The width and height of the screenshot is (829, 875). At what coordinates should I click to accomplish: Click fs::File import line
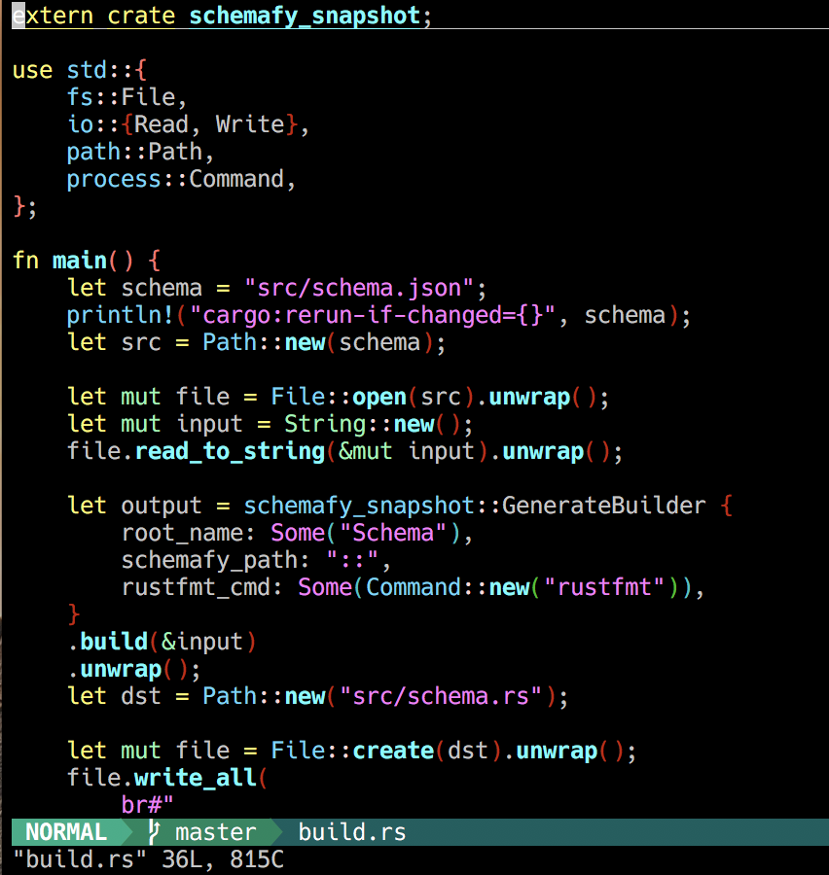[x=126, y=97]
